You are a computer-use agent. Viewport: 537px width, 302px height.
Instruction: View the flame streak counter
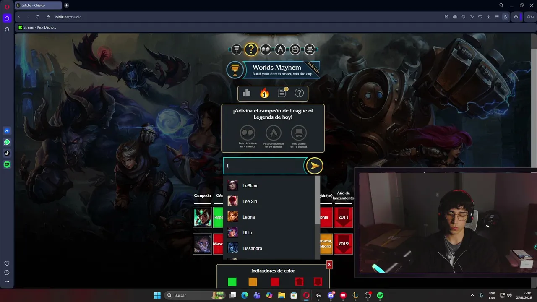(264, 93)
